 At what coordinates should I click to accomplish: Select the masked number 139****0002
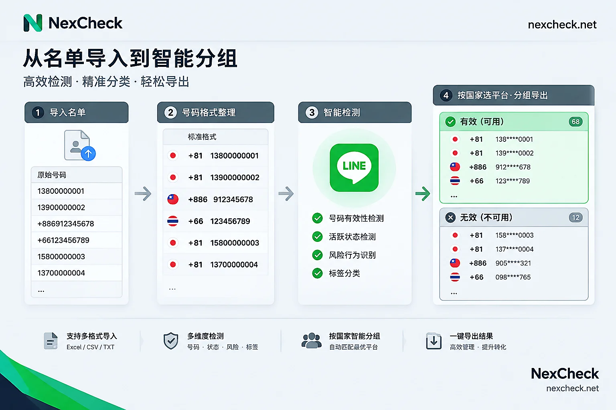pos(515,153)
